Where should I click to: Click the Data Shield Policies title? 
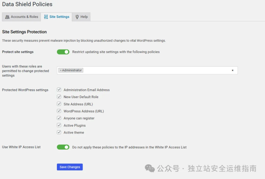pyautogui.click(x=27, y=4)
